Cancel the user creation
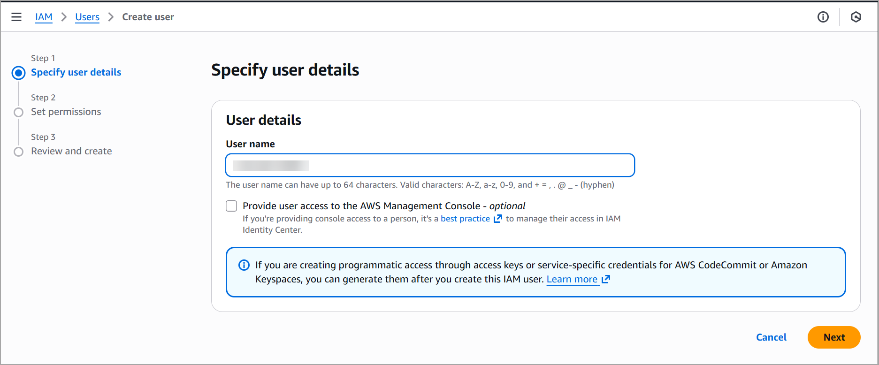 coord(771,337)
